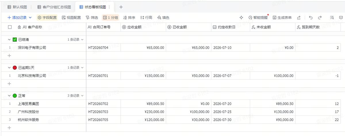Click the plus icon to add new view
The width and height of the screenshot is (345, 136).
121,7
